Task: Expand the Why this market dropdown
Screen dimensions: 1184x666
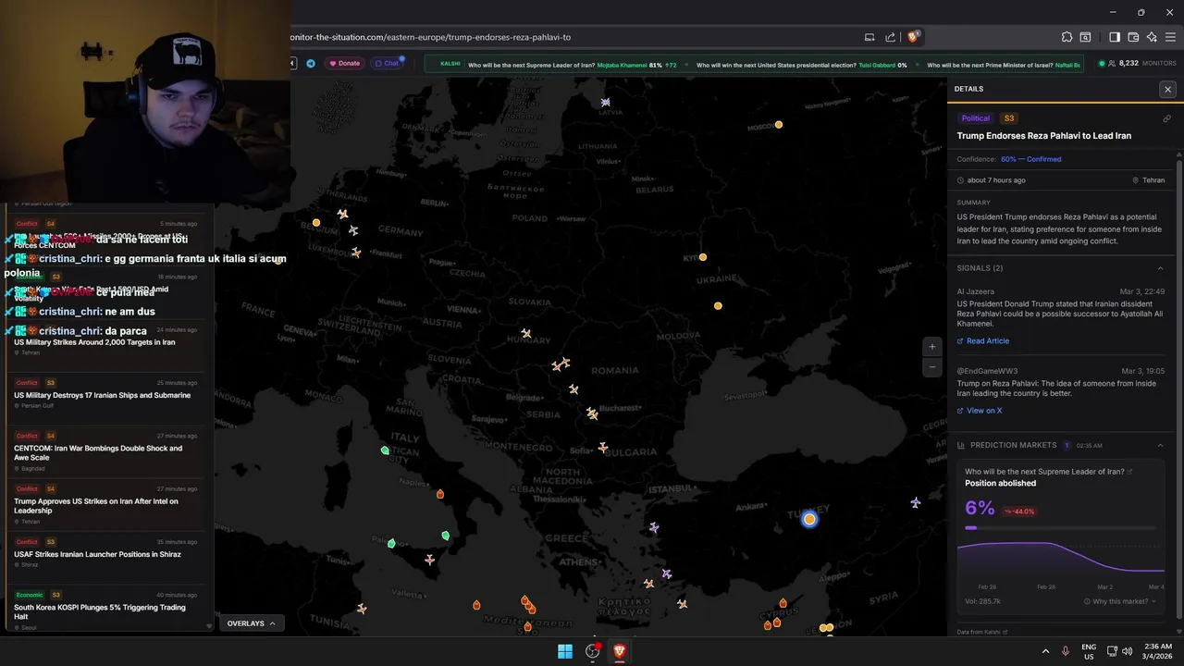Action: 1119,601
